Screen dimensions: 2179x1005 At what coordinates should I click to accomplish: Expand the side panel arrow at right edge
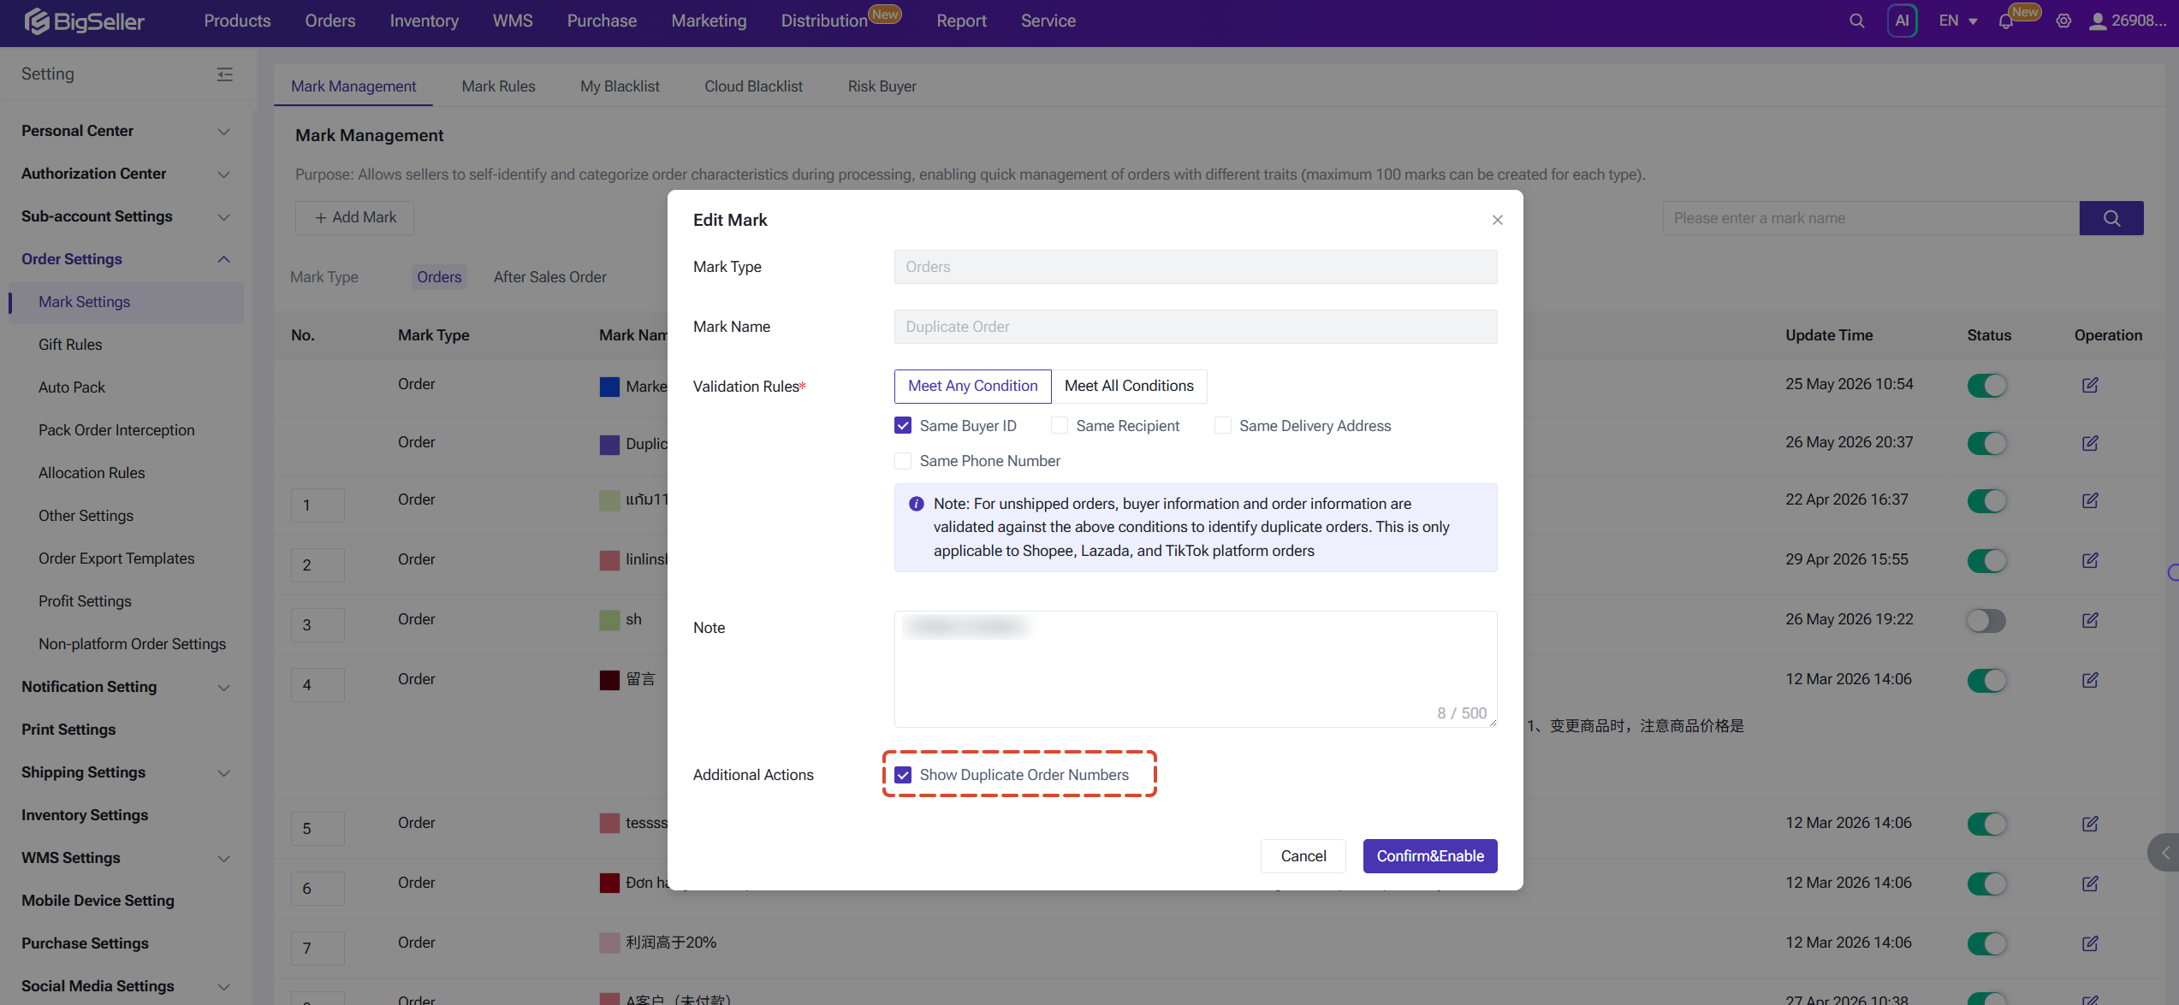tap(2164, 853)
